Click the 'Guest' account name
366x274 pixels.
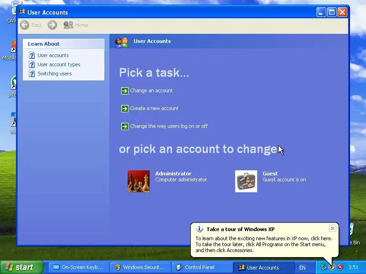[270, 174]
